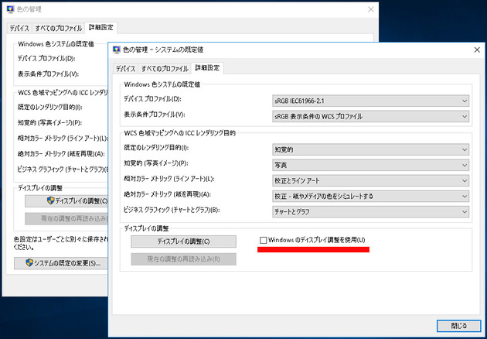Click the shield icon on システムの既定の変更 button
Viewport: 487px width, 339px height.
coord(29,263)
